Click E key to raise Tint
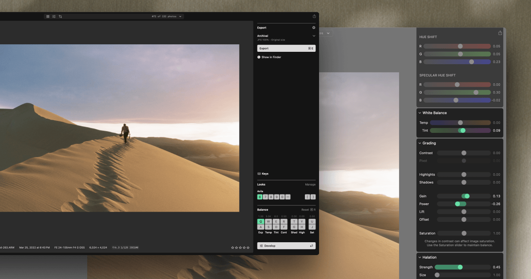The image size is (531, 279). coord(276,221)
